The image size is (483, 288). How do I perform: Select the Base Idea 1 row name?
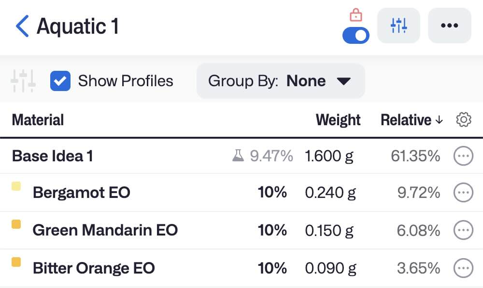coord(53,156)
